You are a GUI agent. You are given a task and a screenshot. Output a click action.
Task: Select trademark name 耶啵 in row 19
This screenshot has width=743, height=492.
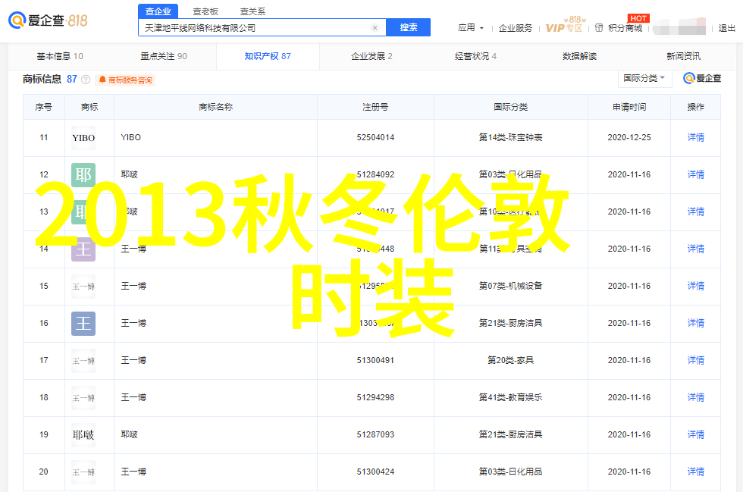pos(130,434)
